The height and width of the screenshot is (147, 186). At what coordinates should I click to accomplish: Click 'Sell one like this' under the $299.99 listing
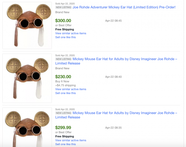pyautogui.click(x=65, y=144)
